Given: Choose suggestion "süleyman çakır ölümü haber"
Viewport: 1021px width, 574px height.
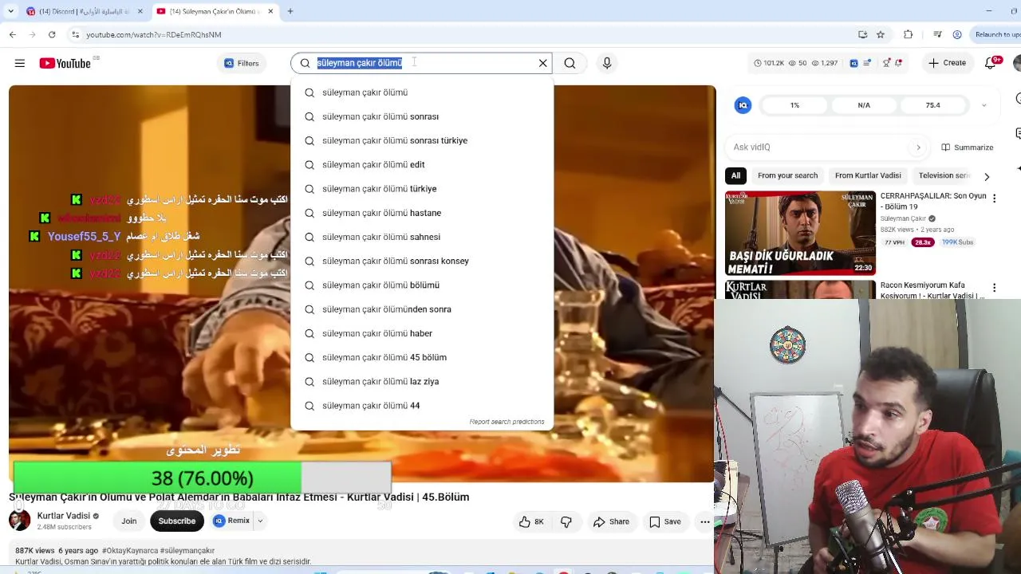Looking at the screenshot, I should (x=422, y=333).
